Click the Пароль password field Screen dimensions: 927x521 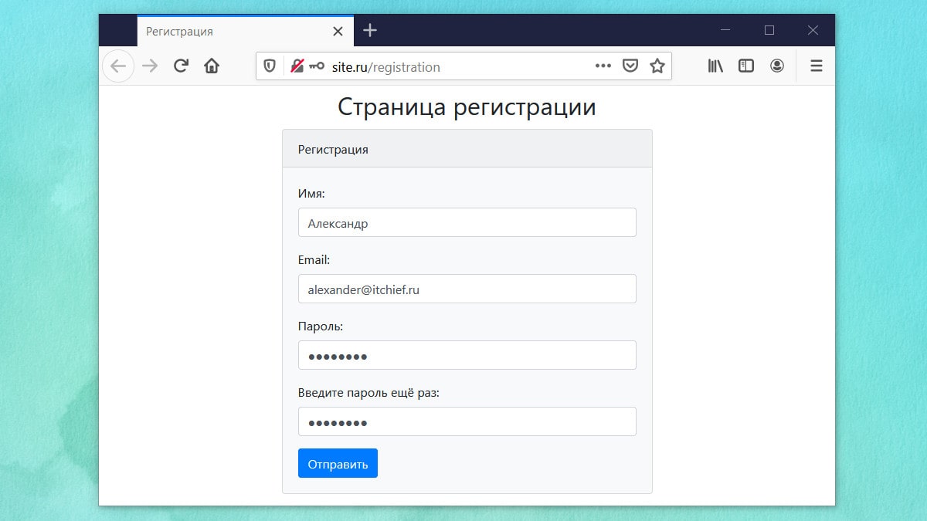coord(467,355)
